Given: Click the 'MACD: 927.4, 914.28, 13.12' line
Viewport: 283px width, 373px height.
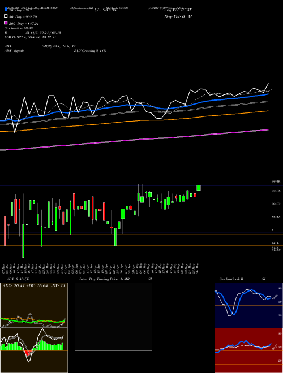Looking at the screenshot, I should [x=30, y=37].
